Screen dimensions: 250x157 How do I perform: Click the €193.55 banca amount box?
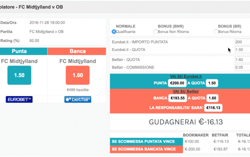coord(177,98)
